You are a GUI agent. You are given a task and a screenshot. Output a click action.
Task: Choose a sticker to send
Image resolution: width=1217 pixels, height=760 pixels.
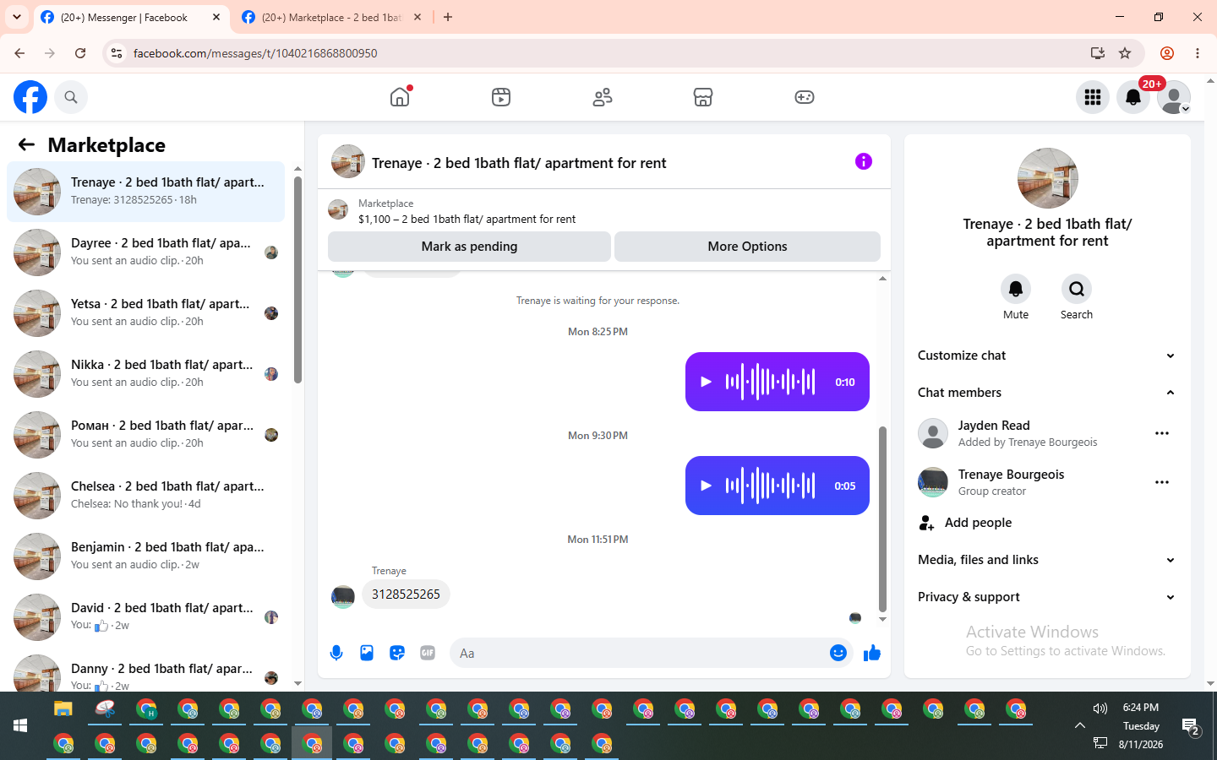click(397, 653)
